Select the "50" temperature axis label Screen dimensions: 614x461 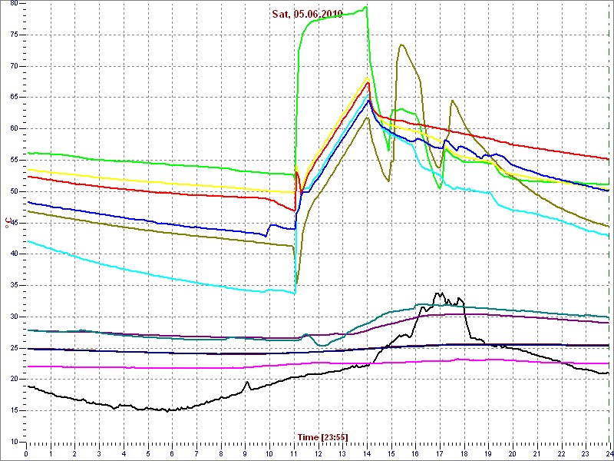click(15, 191)
